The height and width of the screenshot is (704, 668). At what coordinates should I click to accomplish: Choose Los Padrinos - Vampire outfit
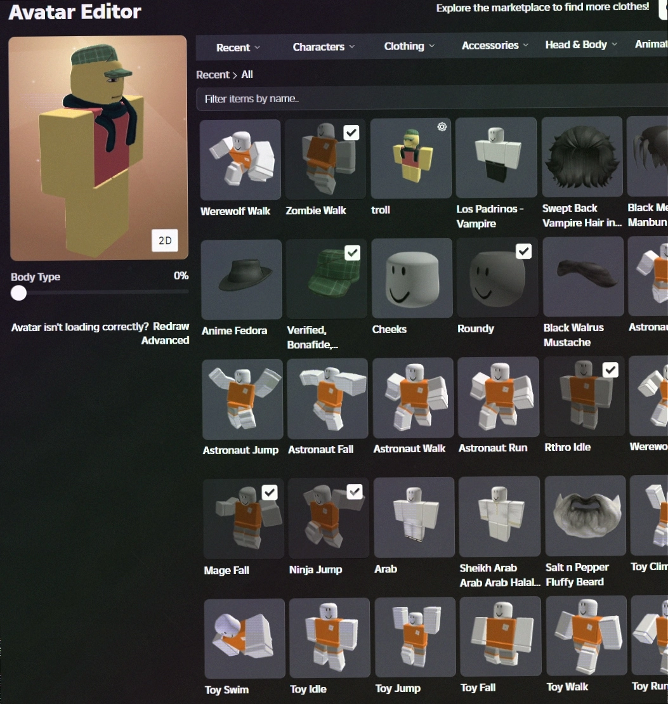496,157
